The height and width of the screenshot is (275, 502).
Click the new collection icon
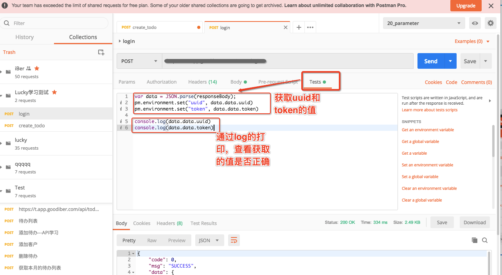pos(101,52)
